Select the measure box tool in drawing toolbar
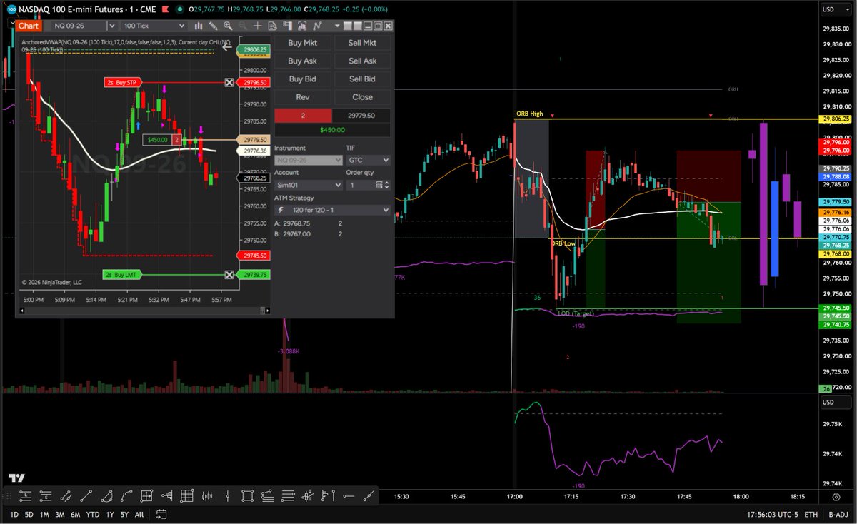The height and width of the screenshot is (524, 857). click(x=146, y=496)
